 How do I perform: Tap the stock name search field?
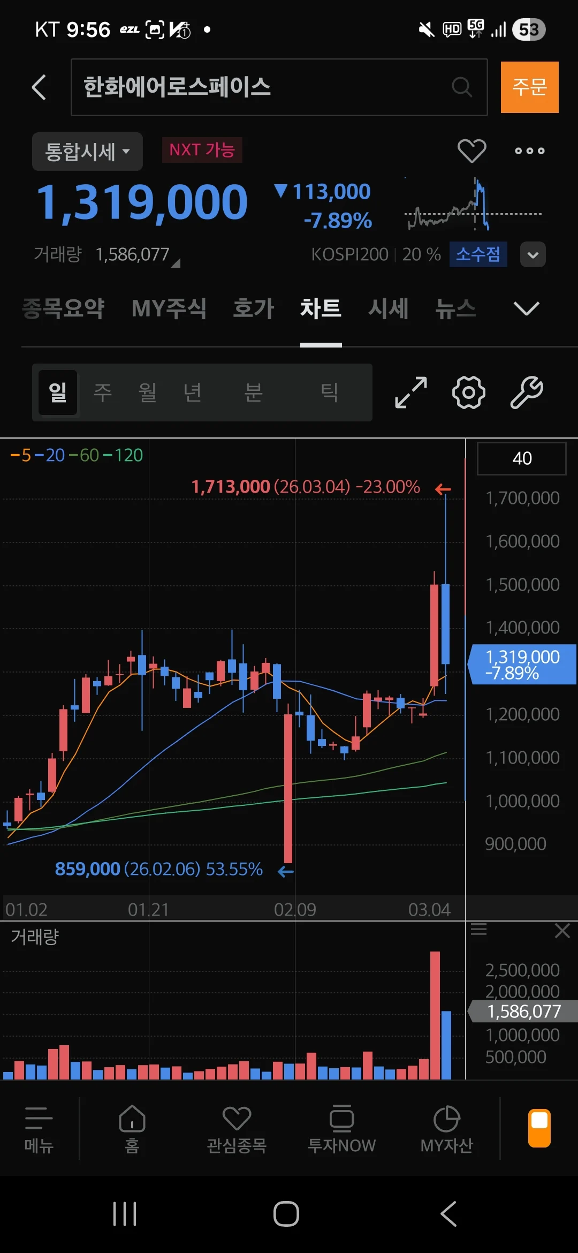pos(279,87)
